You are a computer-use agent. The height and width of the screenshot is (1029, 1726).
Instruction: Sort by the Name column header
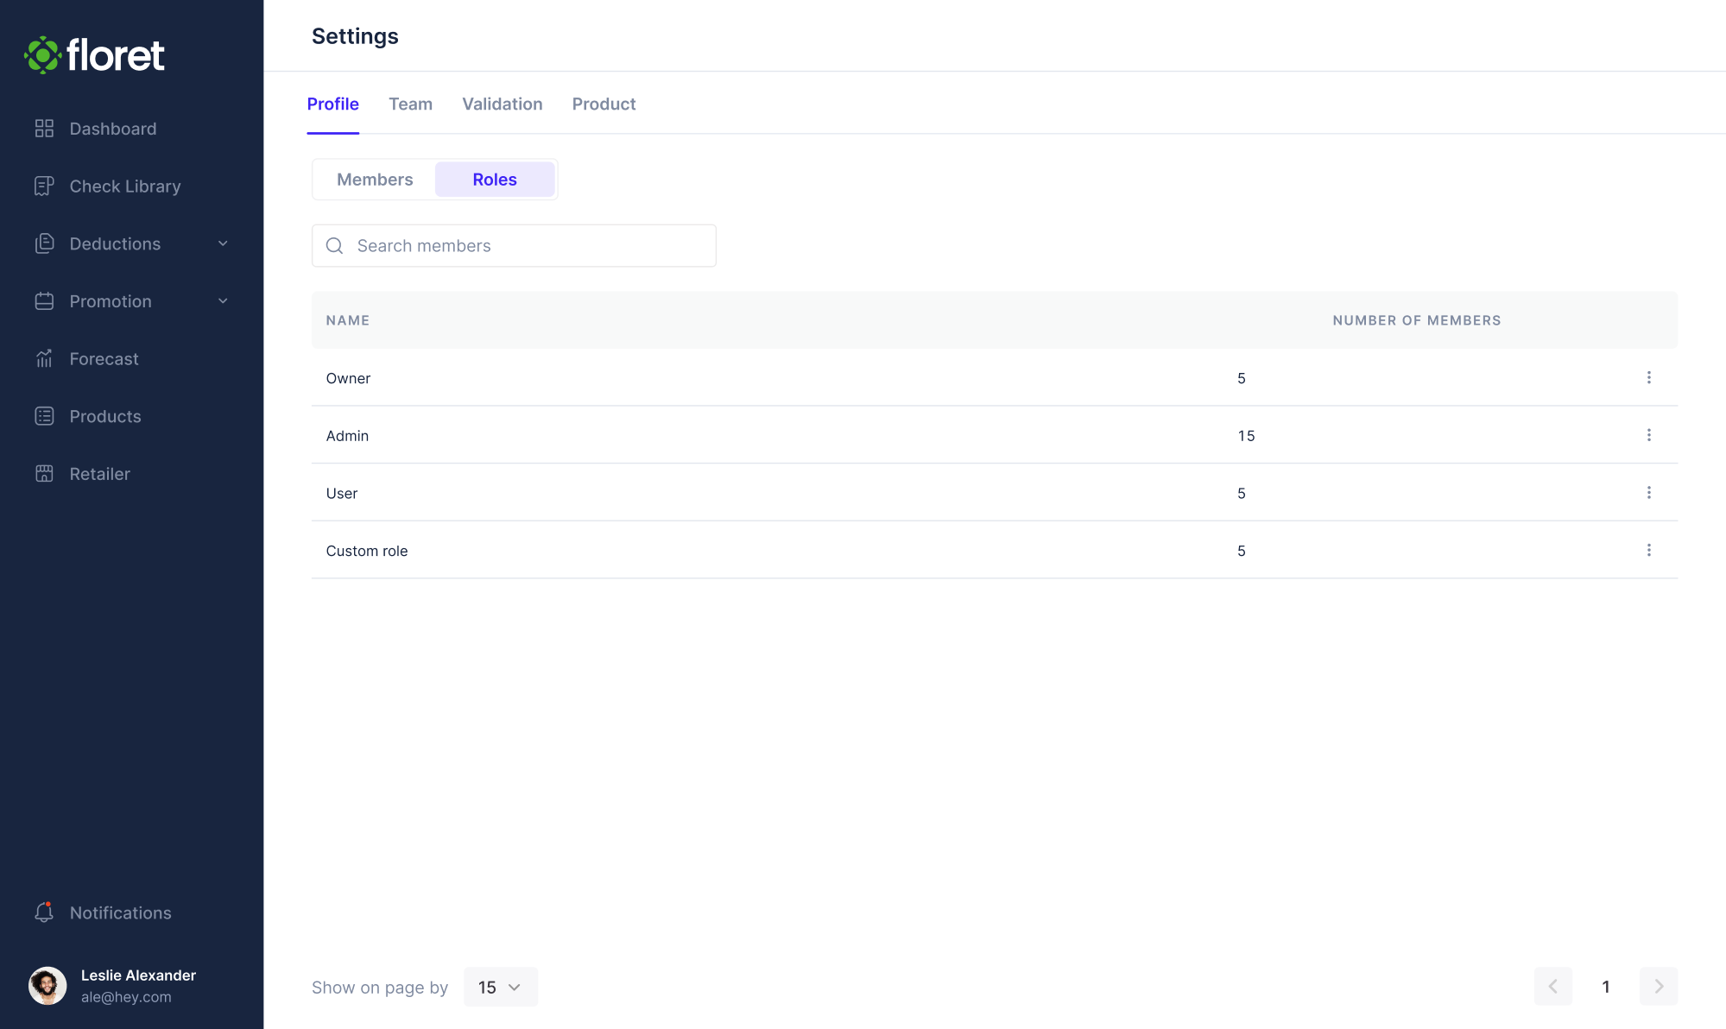click(347, 320)
